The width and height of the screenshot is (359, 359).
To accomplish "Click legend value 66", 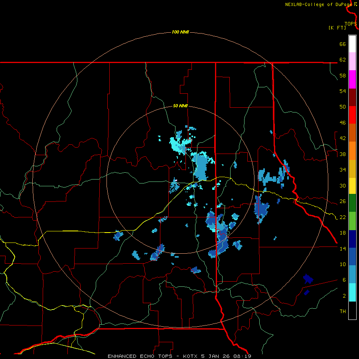I will pyautogui.click(x=343, y=44).
